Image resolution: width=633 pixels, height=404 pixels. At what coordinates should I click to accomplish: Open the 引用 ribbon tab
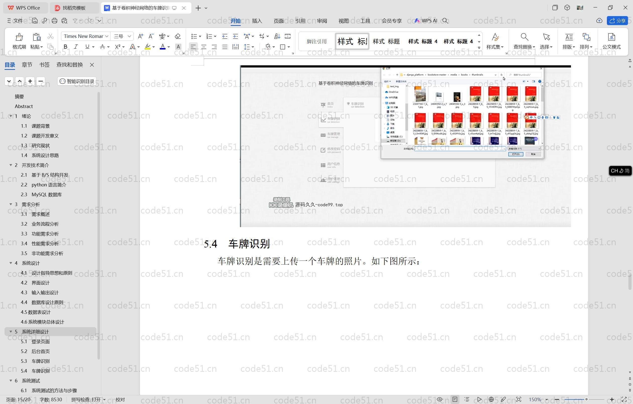[300, 21]
